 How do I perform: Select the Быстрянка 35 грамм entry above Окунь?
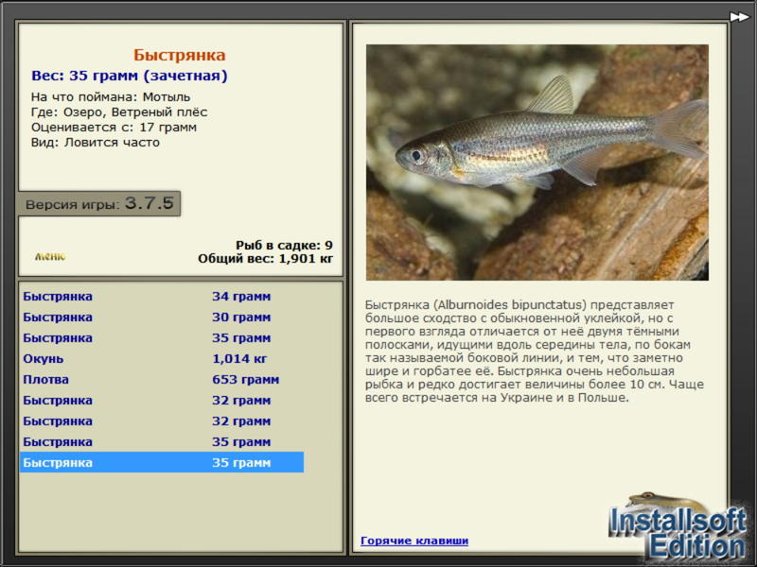[x=162, y=337]
